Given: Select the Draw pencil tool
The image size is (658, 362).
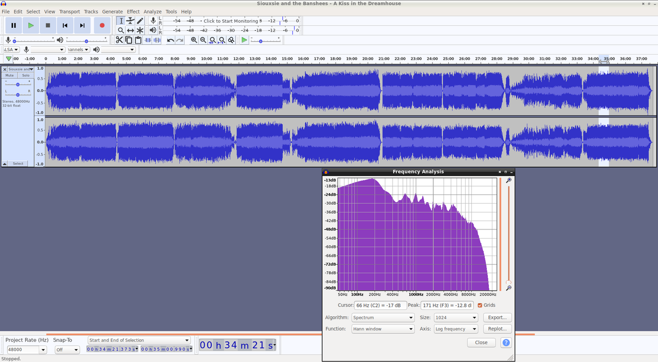Looking at the screenshot, I should [140, 21].
